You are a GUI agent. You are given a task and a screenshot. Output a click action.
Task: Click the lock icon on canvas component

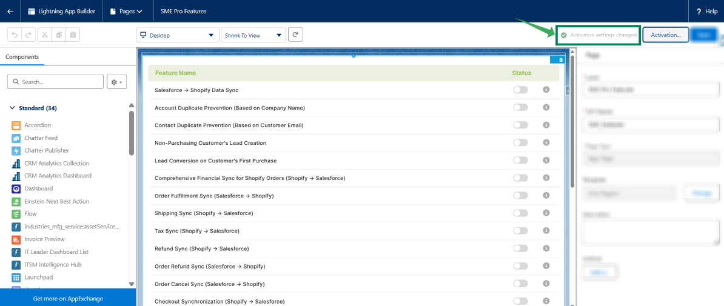point(561,59)
